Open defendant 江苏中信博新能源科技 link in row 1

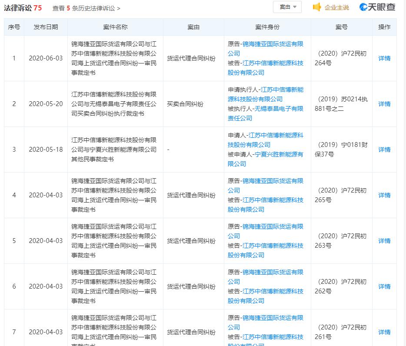266,68
